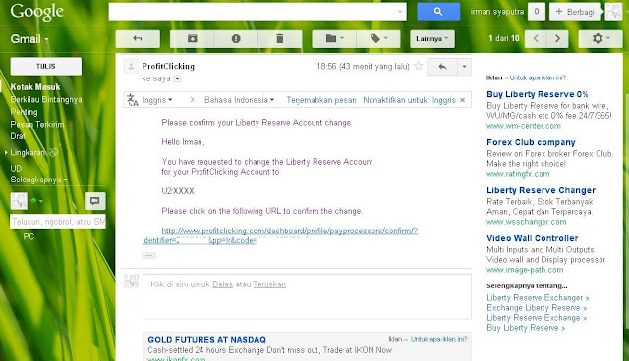Click ProfitClicking sender avatar
This screenshot has width=629, height=361.
[x=131, y=66]
